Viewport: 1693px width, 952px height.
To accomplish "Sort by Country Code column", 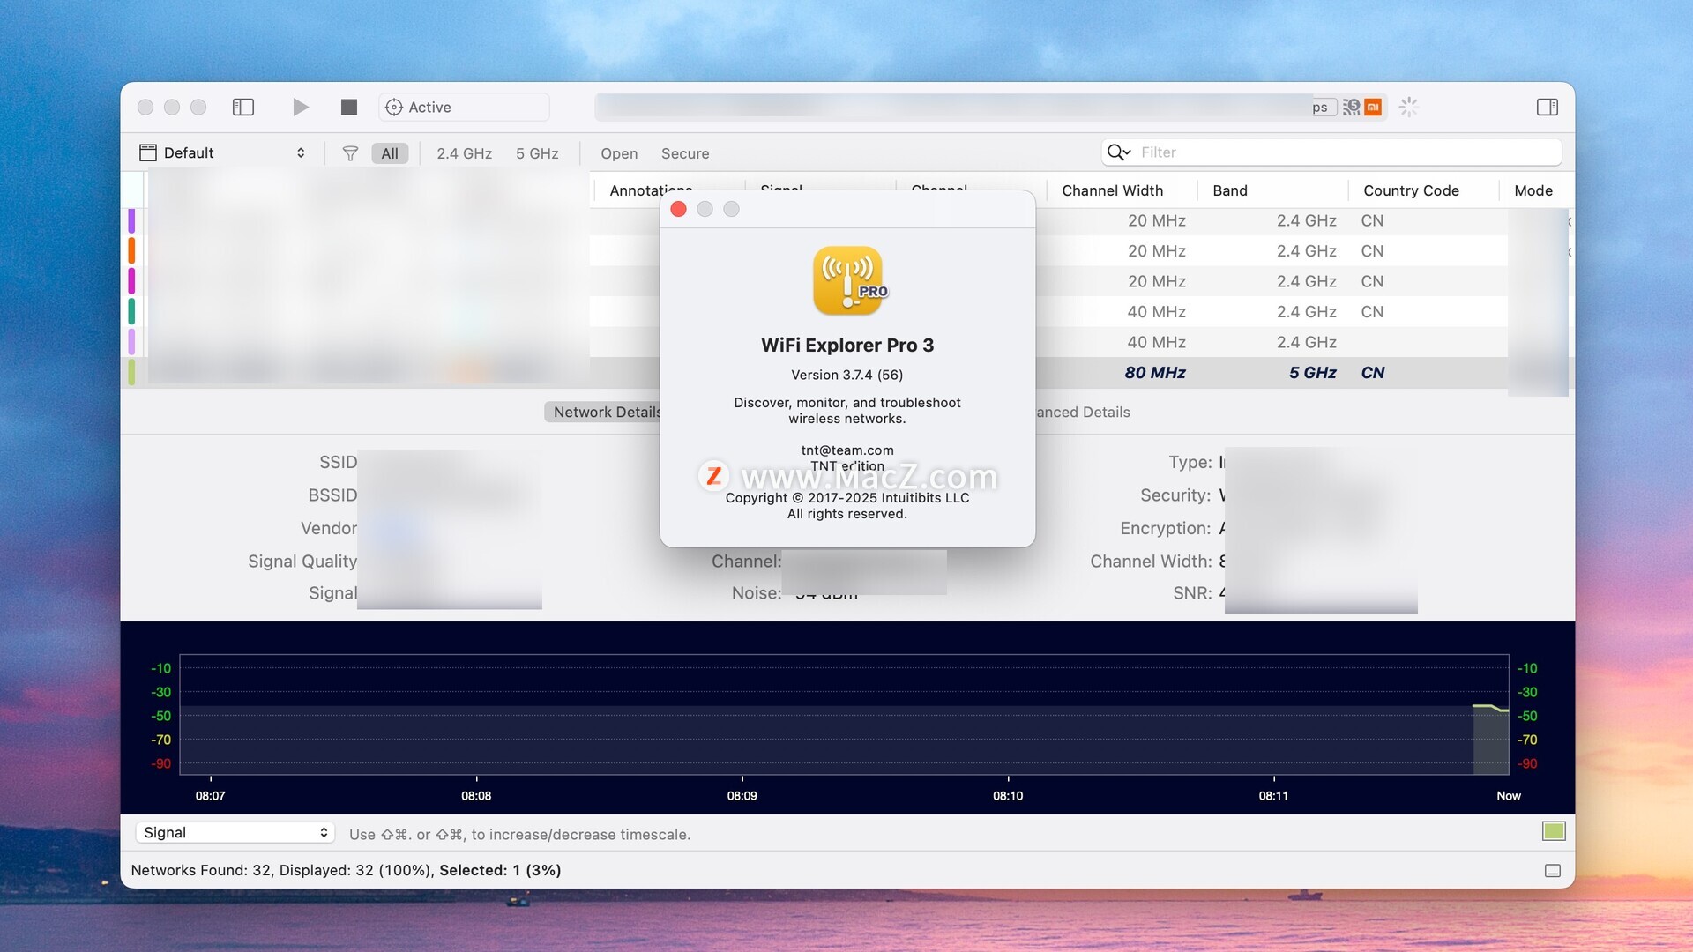I will tap(1411, 190).
